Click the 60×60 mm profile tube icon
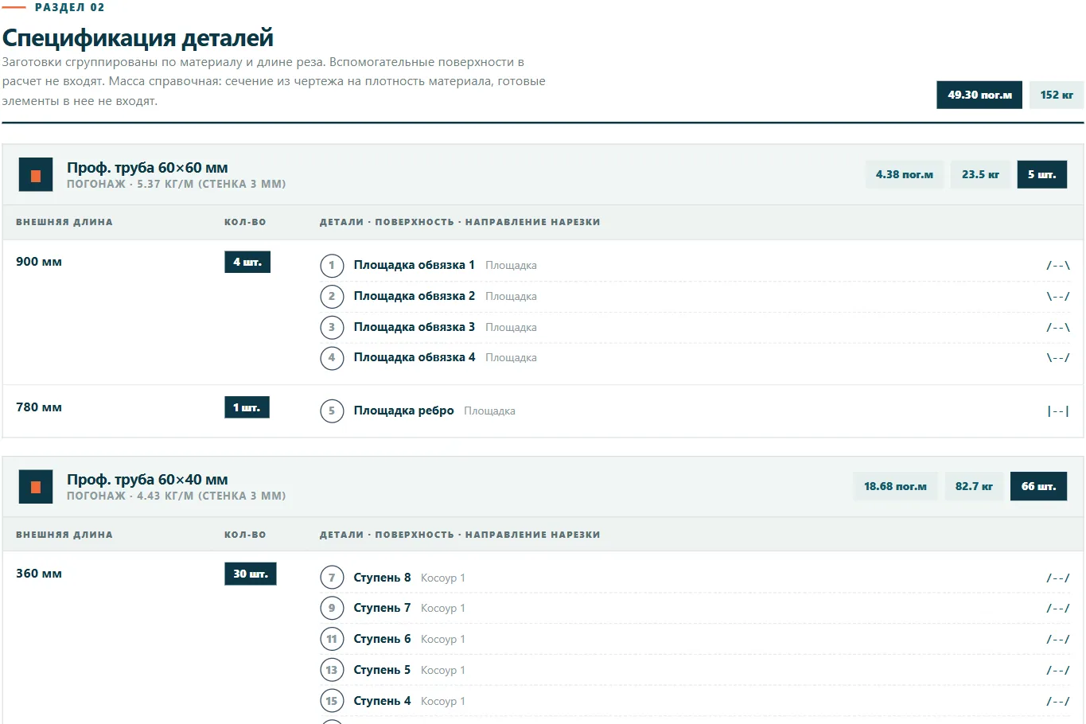This screenshot has width=1086, height=724. tap(36, 175)
